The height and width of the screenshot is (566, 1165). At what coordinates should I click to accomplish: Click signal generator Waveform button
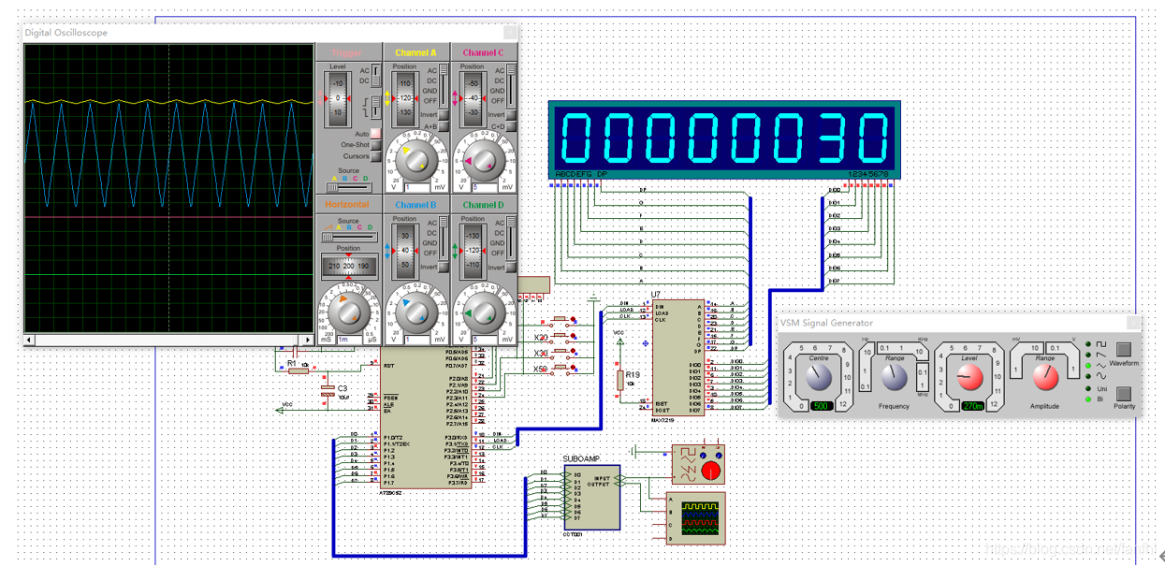(x=1124, y=350)
